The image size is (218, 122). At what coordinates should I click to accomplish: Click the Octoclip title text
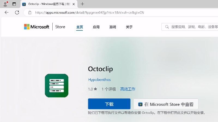tap(100, 69)
